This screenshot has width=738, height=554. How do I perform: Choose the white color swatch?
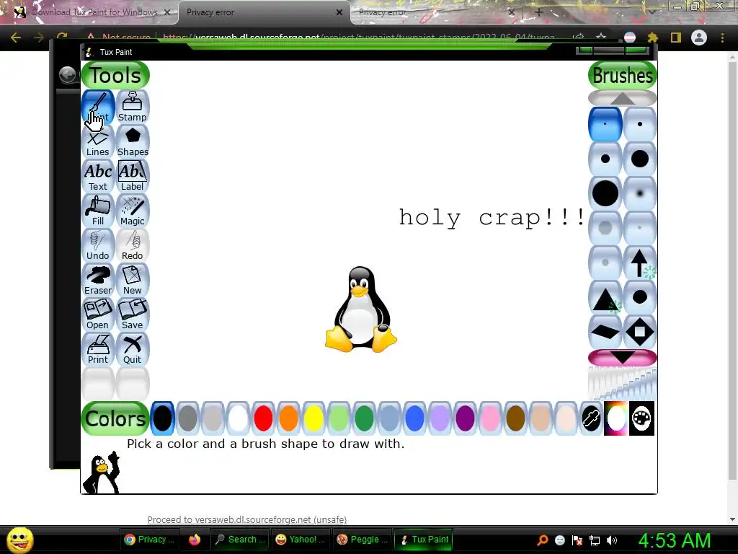click(x=238, y=418)
